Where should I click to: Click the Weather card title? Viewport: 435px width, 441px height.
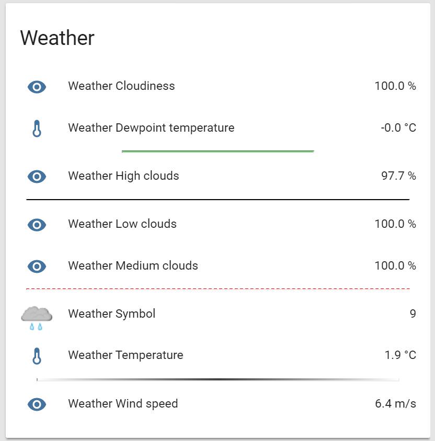pos(58,38)
